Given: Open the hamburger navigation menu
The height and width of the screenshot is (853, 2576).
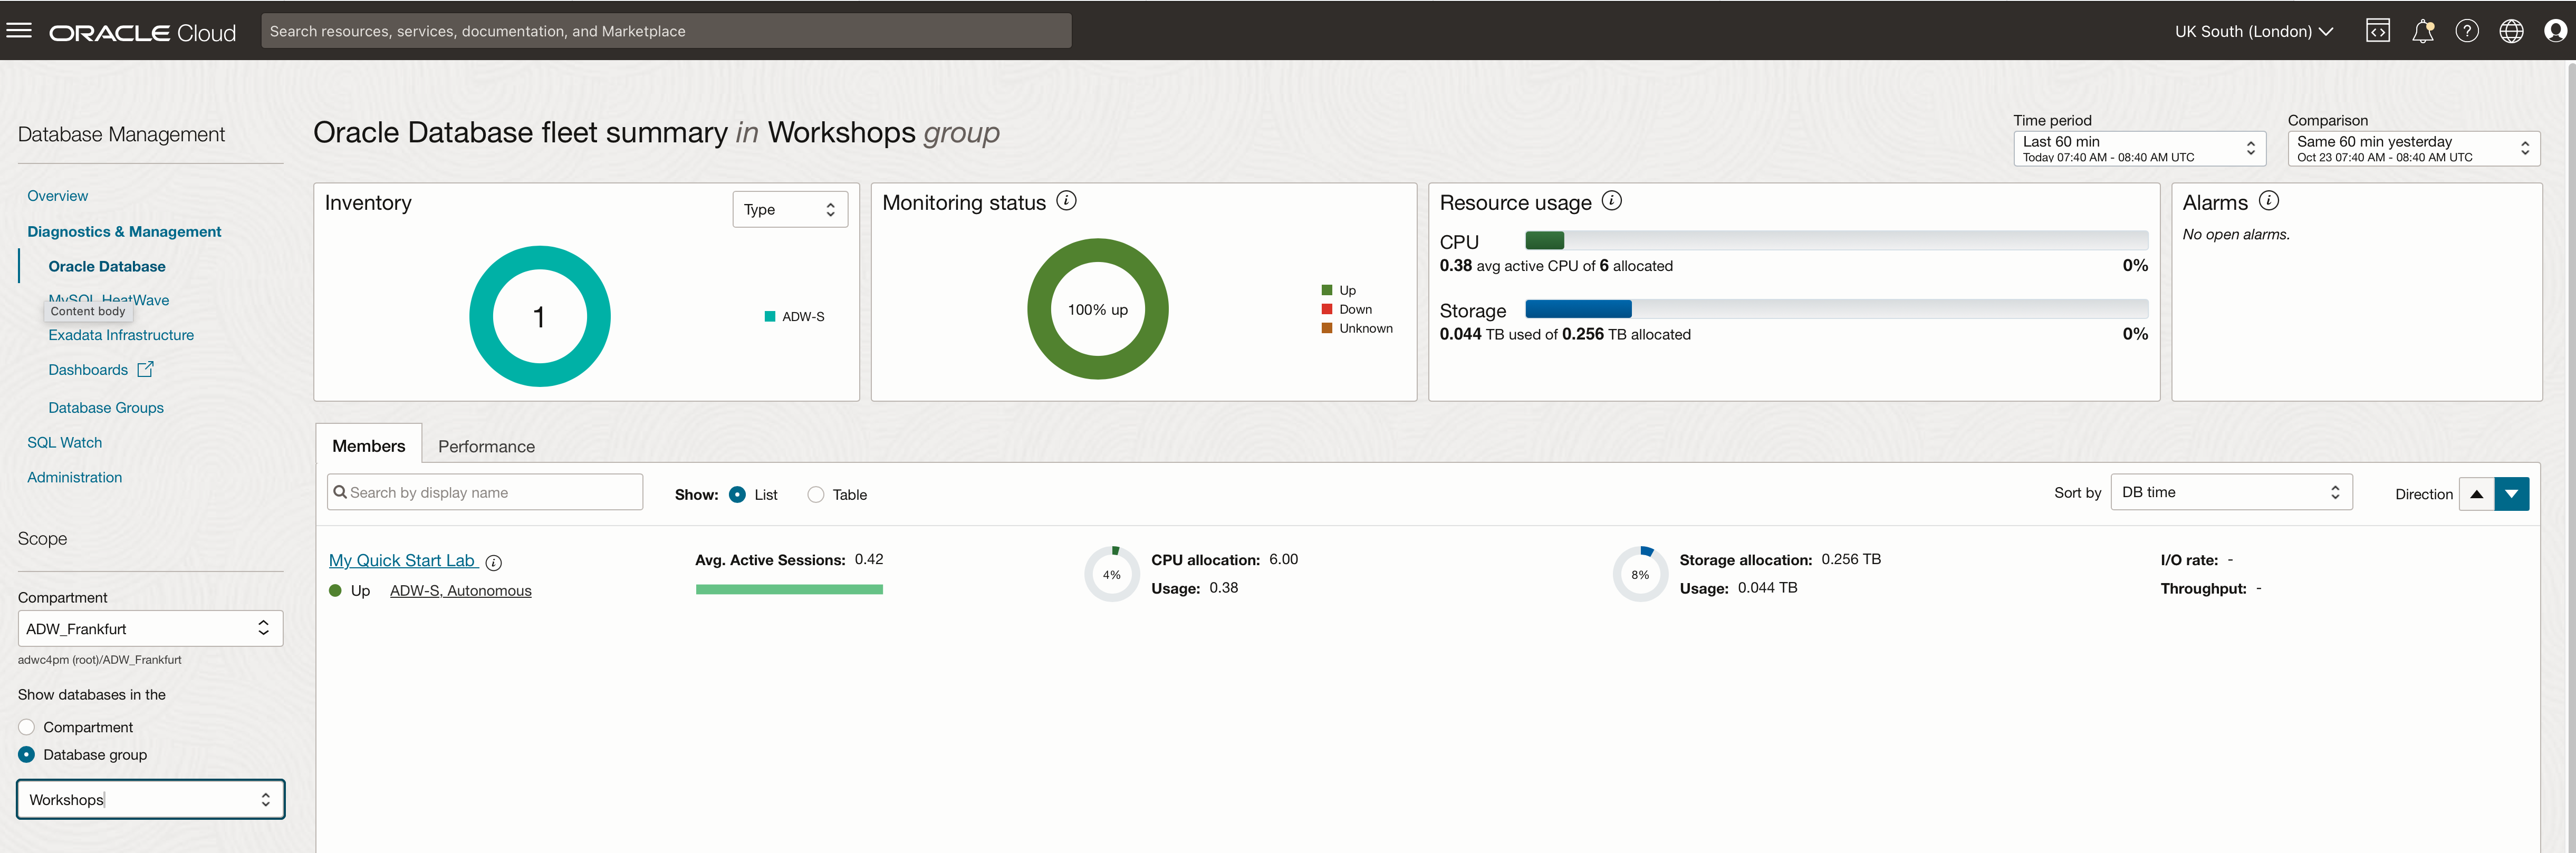Looking at the screenshot, I should [x=19, y=31].
